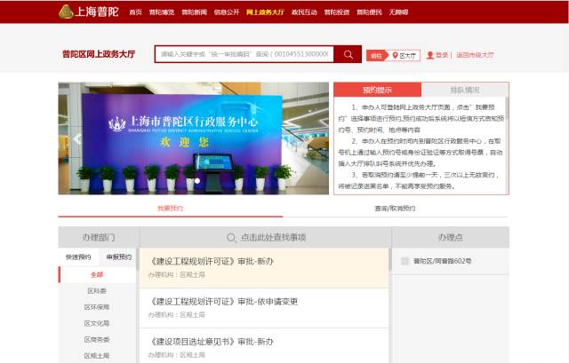The width and height of the screenshot is (569, 363).
Task: Filter departments by 区环保局
Action: [97, 307]
